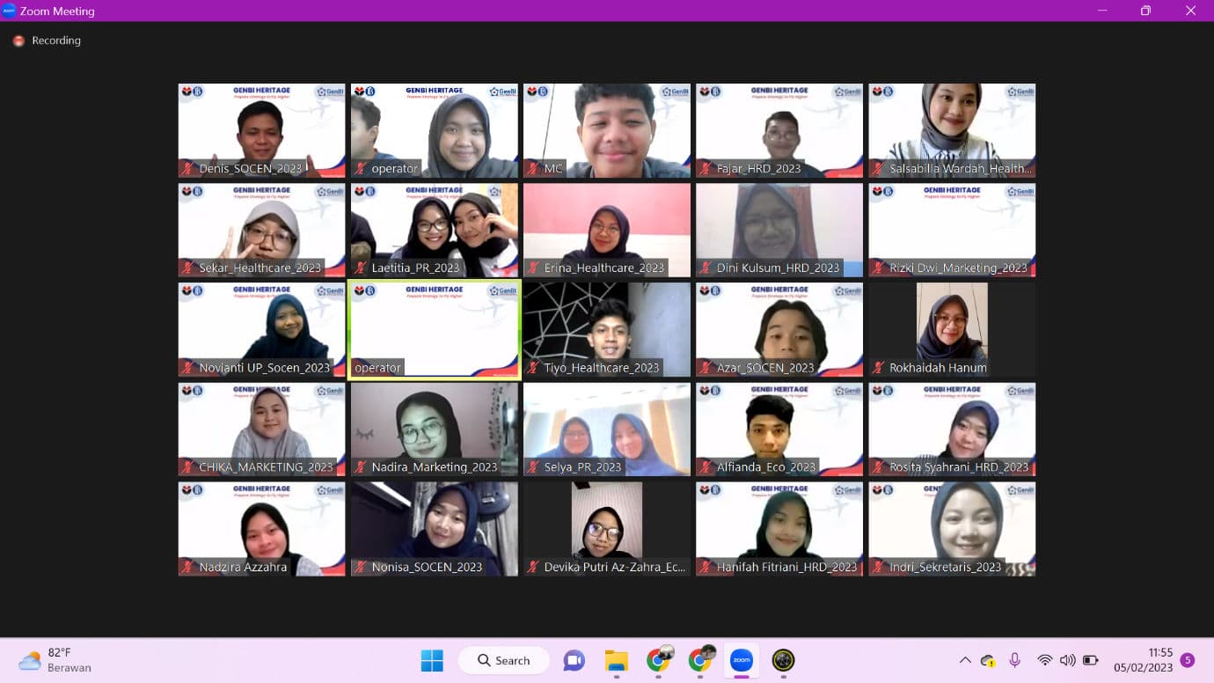Click the taskbar Search box
The height and width of the screenshot is (683, 1214).
click(504, 660)
